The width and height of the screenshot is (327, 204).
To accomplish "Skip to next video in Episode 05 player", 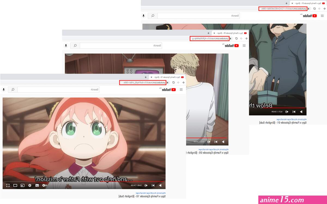I will (x=216, y=142).
